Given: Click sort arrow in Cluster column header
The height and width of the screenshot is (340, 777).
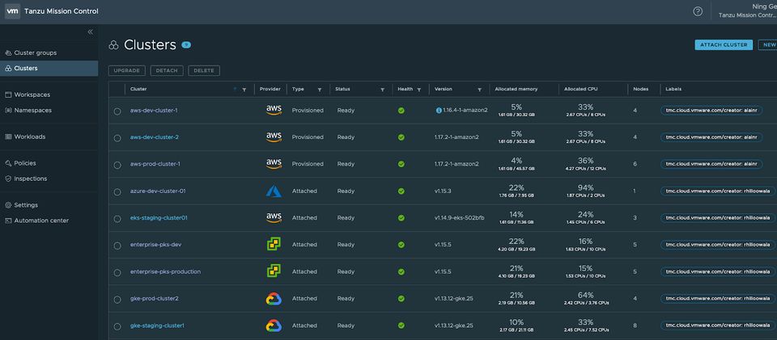Looking at the screenshot, I should pos(236,89).
